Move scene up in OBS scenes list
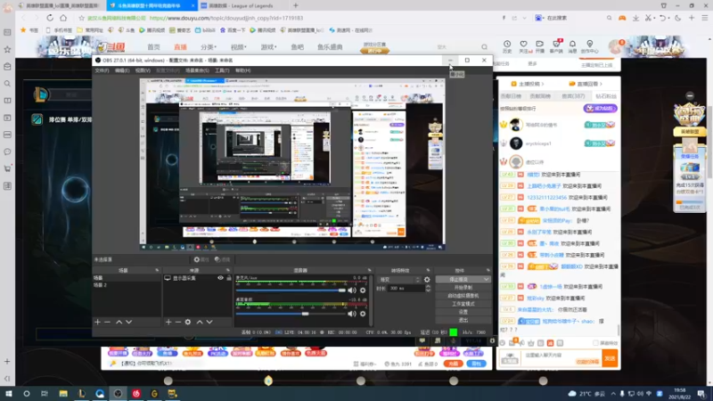Viewport: 713px width, 401px height. point(119,322)
